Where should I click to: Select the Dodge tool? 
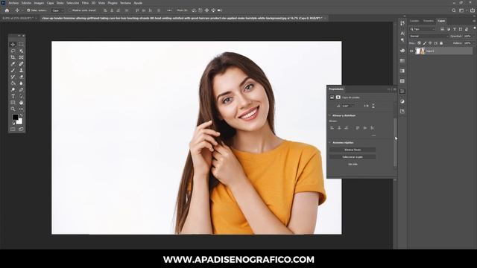13,90
